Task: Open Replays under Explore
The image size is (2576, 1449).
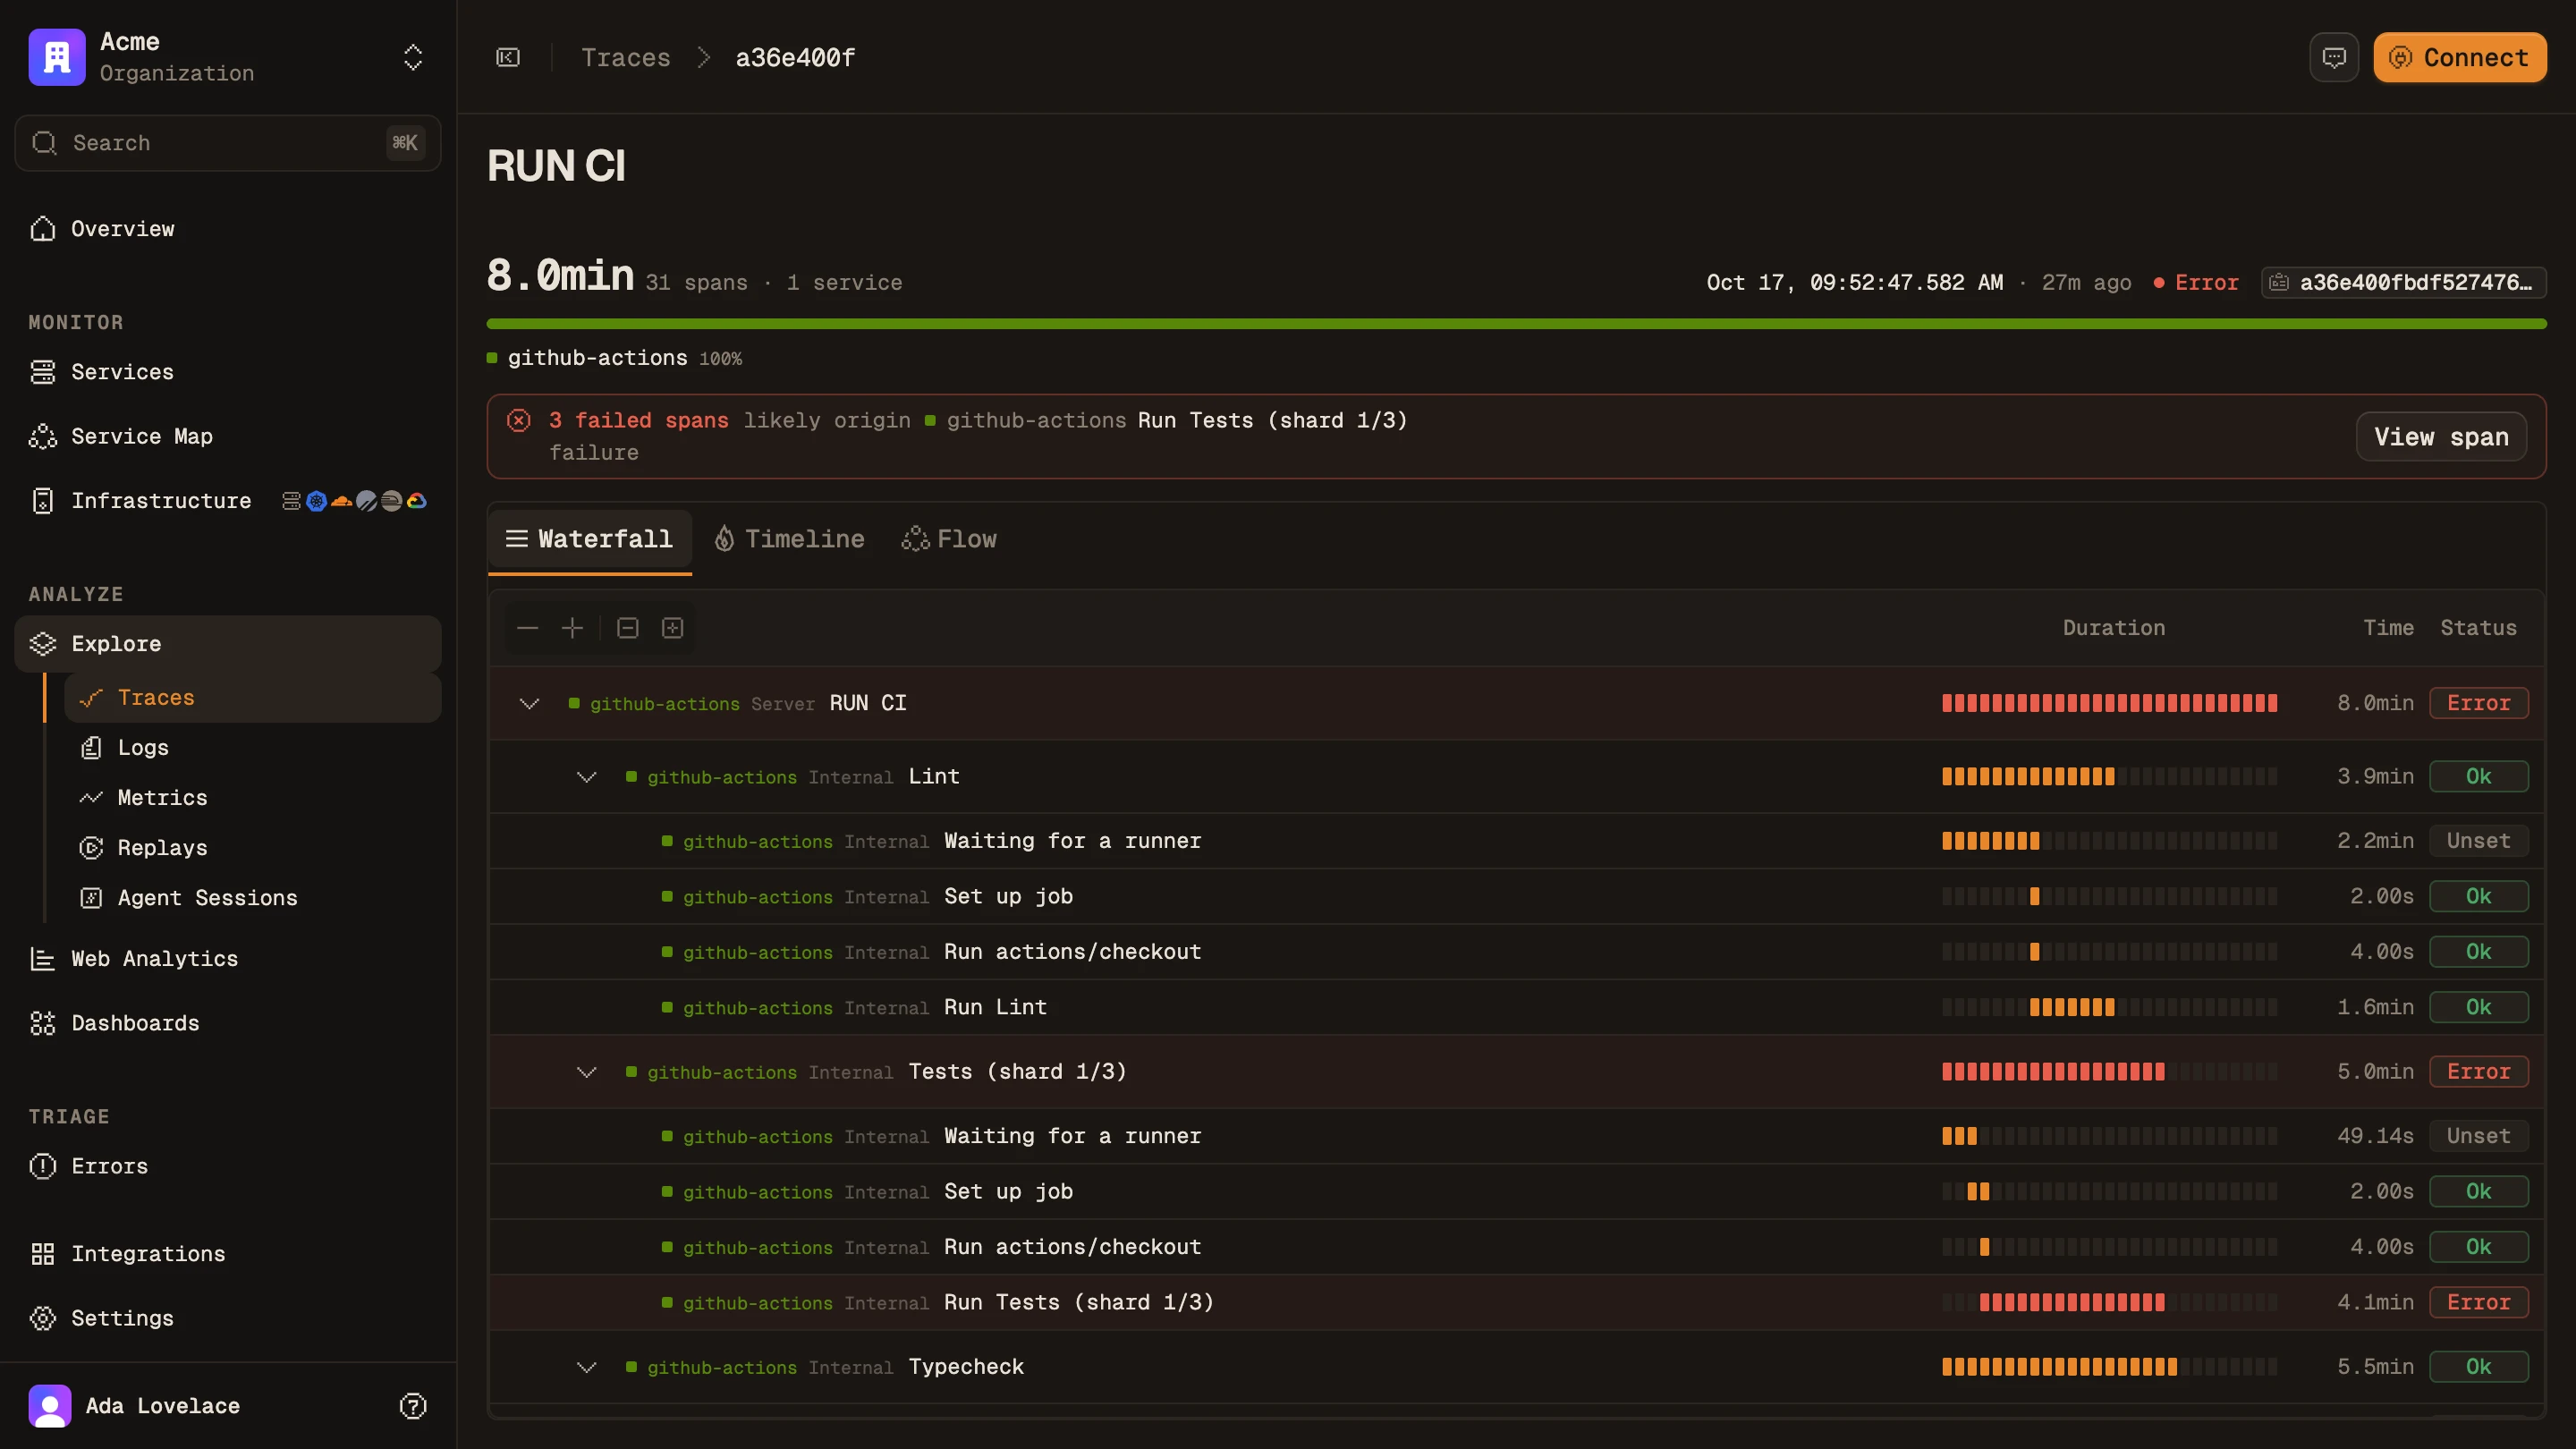Action: click(x=253, y=848)
